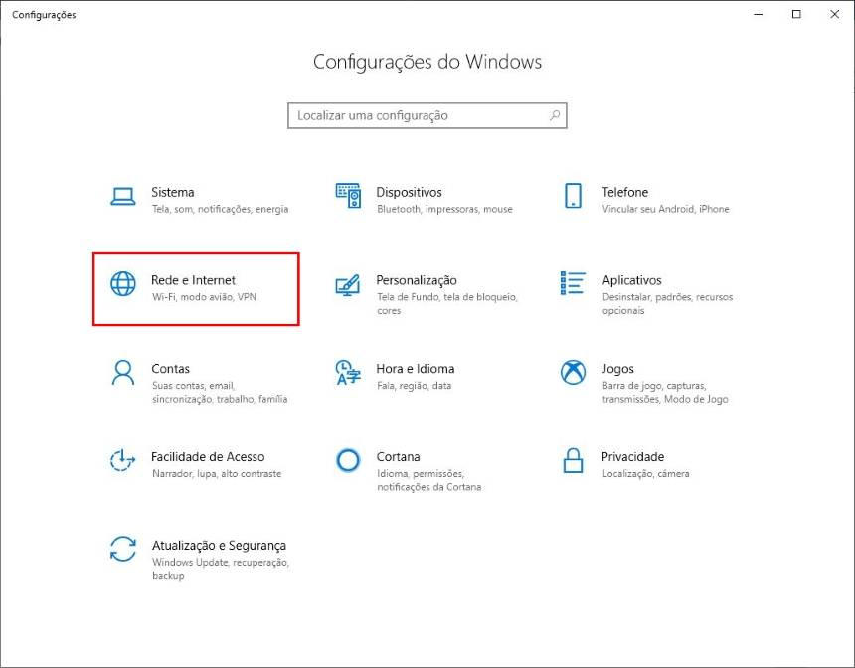Click the magnifier search icon
855x668 pixels.
[555, 115]
